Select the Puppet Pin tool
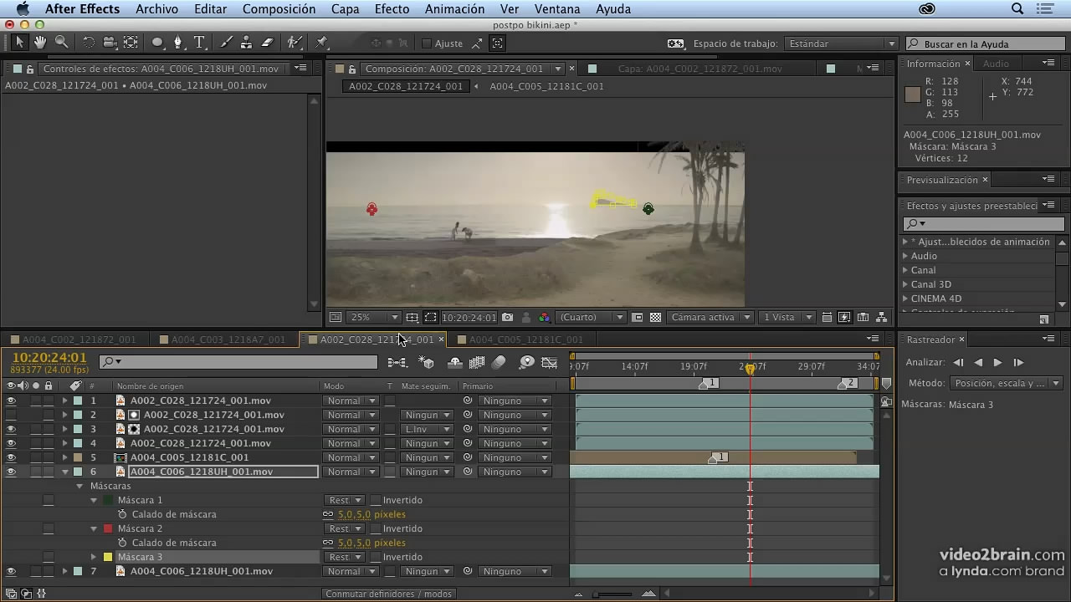 (x=322, y=43)
